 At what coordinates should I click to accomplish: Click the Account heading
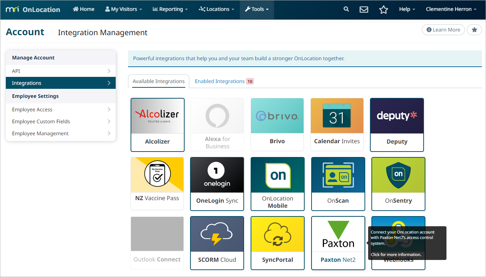point(25,32)
